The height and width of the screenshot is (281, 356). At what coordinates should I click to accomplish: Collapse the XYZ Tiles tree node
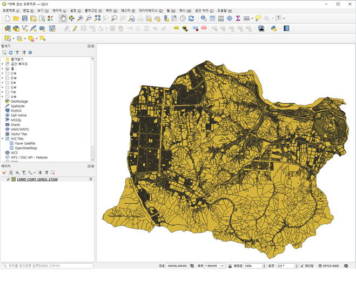[x=3, y=138]
